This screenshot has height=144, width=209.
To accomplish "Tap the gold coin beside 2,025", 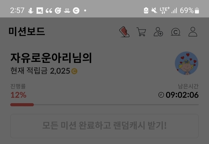I will click(x=74, y=71).
